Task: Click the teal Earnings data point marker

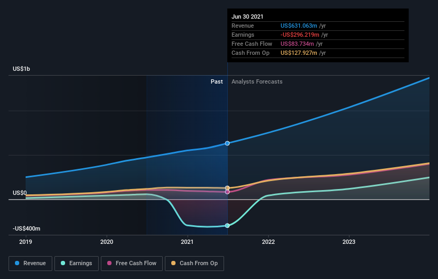Action: tap(227, 225)
